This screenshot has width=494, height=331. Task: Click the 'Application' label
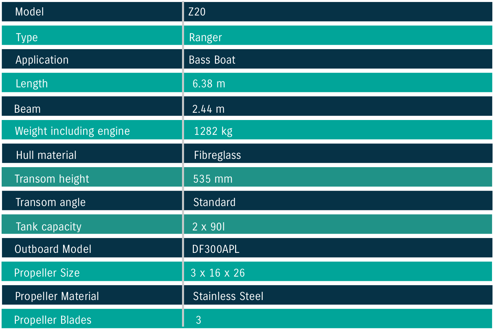coord(42,60)
